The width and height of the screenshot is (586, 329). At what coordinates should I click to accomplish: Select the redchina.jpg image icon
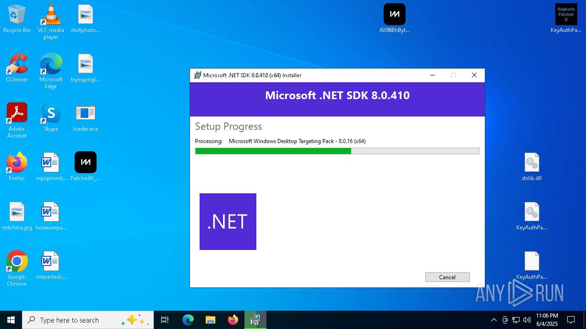pos(17,217)
